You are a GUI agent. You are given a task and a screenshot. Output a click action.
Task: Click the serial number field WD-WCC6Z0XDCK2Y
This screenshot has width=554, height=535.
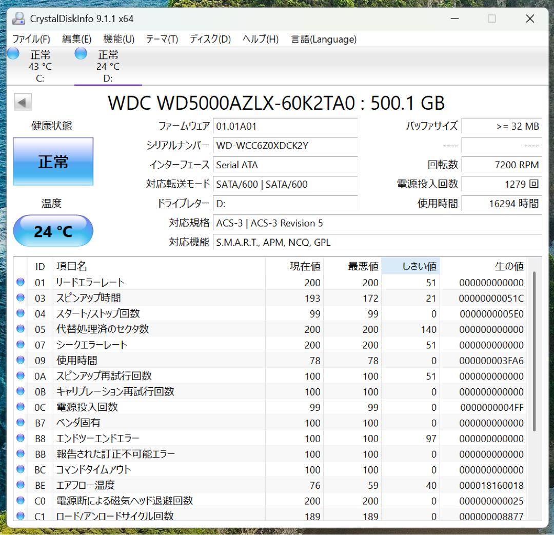[x=285, y=146]
